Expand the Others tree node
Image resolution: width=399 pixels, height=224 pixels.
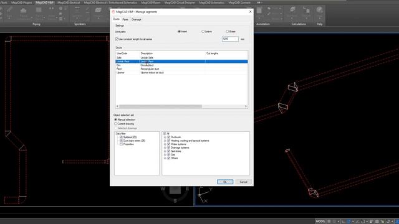point(165,158)
